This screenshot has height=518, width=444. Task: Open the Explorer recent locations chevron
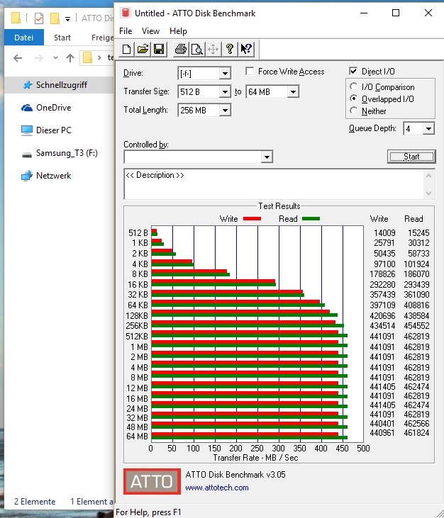(x=55, y=58)
